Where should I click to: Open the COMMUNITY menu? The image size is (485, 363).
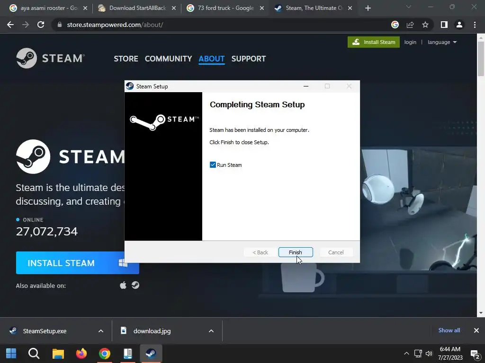168,59
